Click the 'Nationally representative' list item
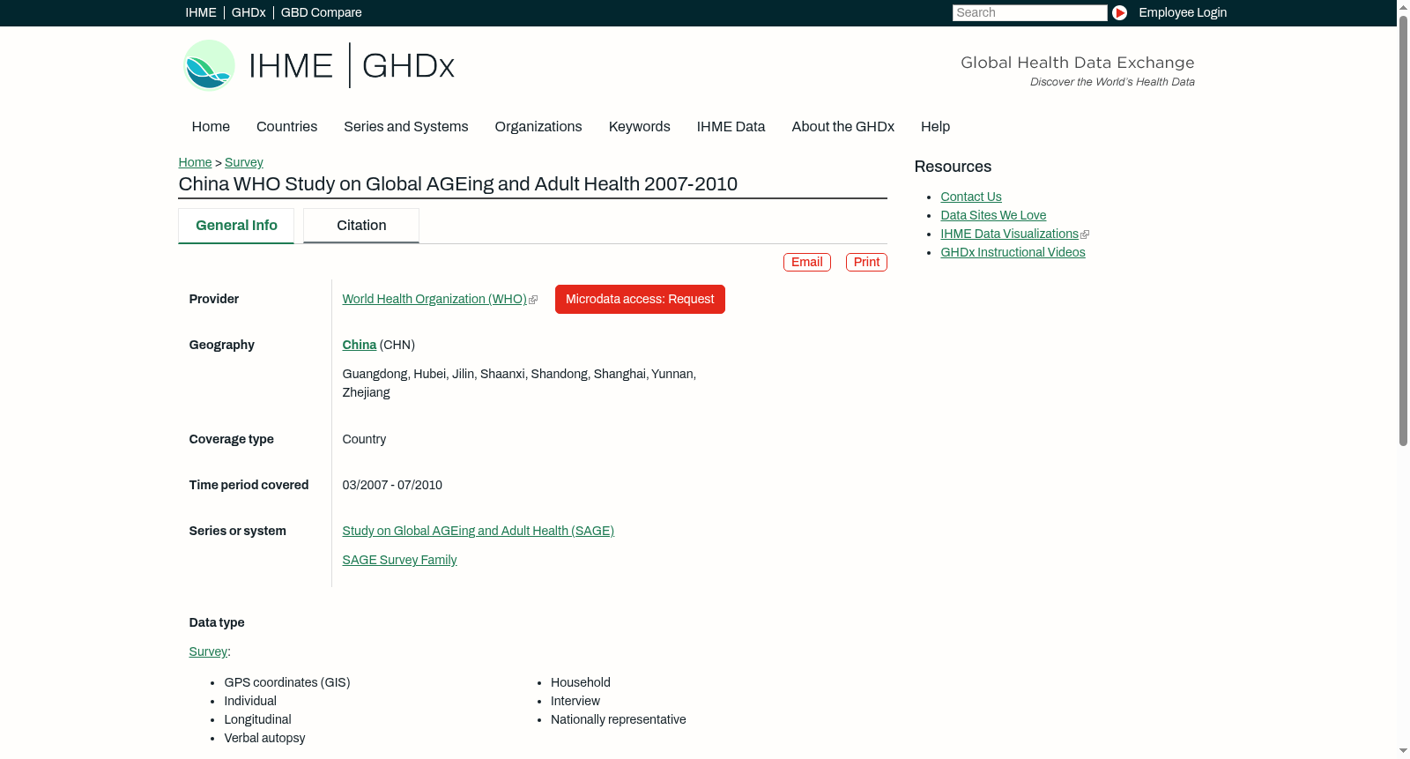 619,719
